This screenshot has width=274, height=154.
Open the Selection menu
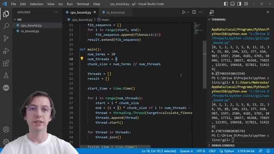[x=36, y=4]
